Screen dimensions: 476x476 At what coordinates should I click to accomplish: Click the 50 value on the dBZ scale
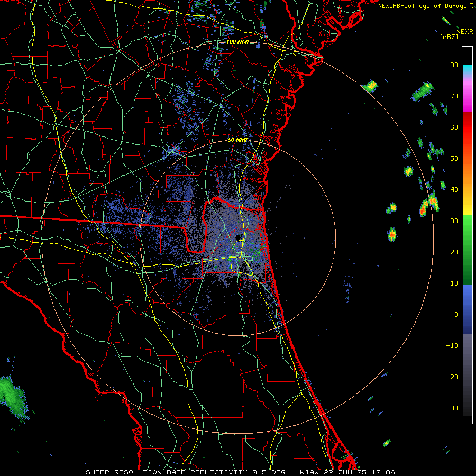pyautogui.click(x=454, y=159)
